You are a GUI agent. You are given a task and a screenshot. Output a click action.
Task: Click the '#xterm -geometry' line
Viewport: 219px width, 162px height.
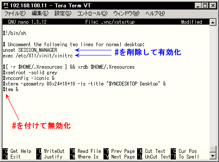point(84,84)
